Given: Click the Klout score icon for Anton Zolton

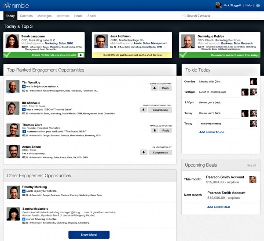Looking at the screenshot, I should (x=24, y=157).
